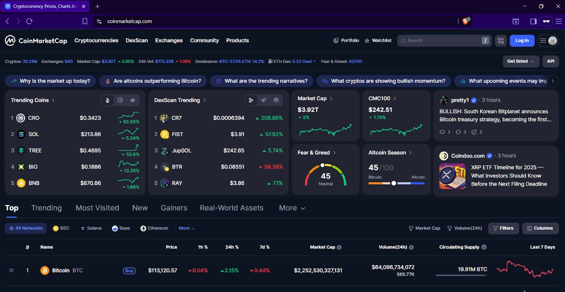565x292 pixels.
Task: Select the nodes icon in DexScan Trending
Action: pyautogui.click(x=251, y=100)
